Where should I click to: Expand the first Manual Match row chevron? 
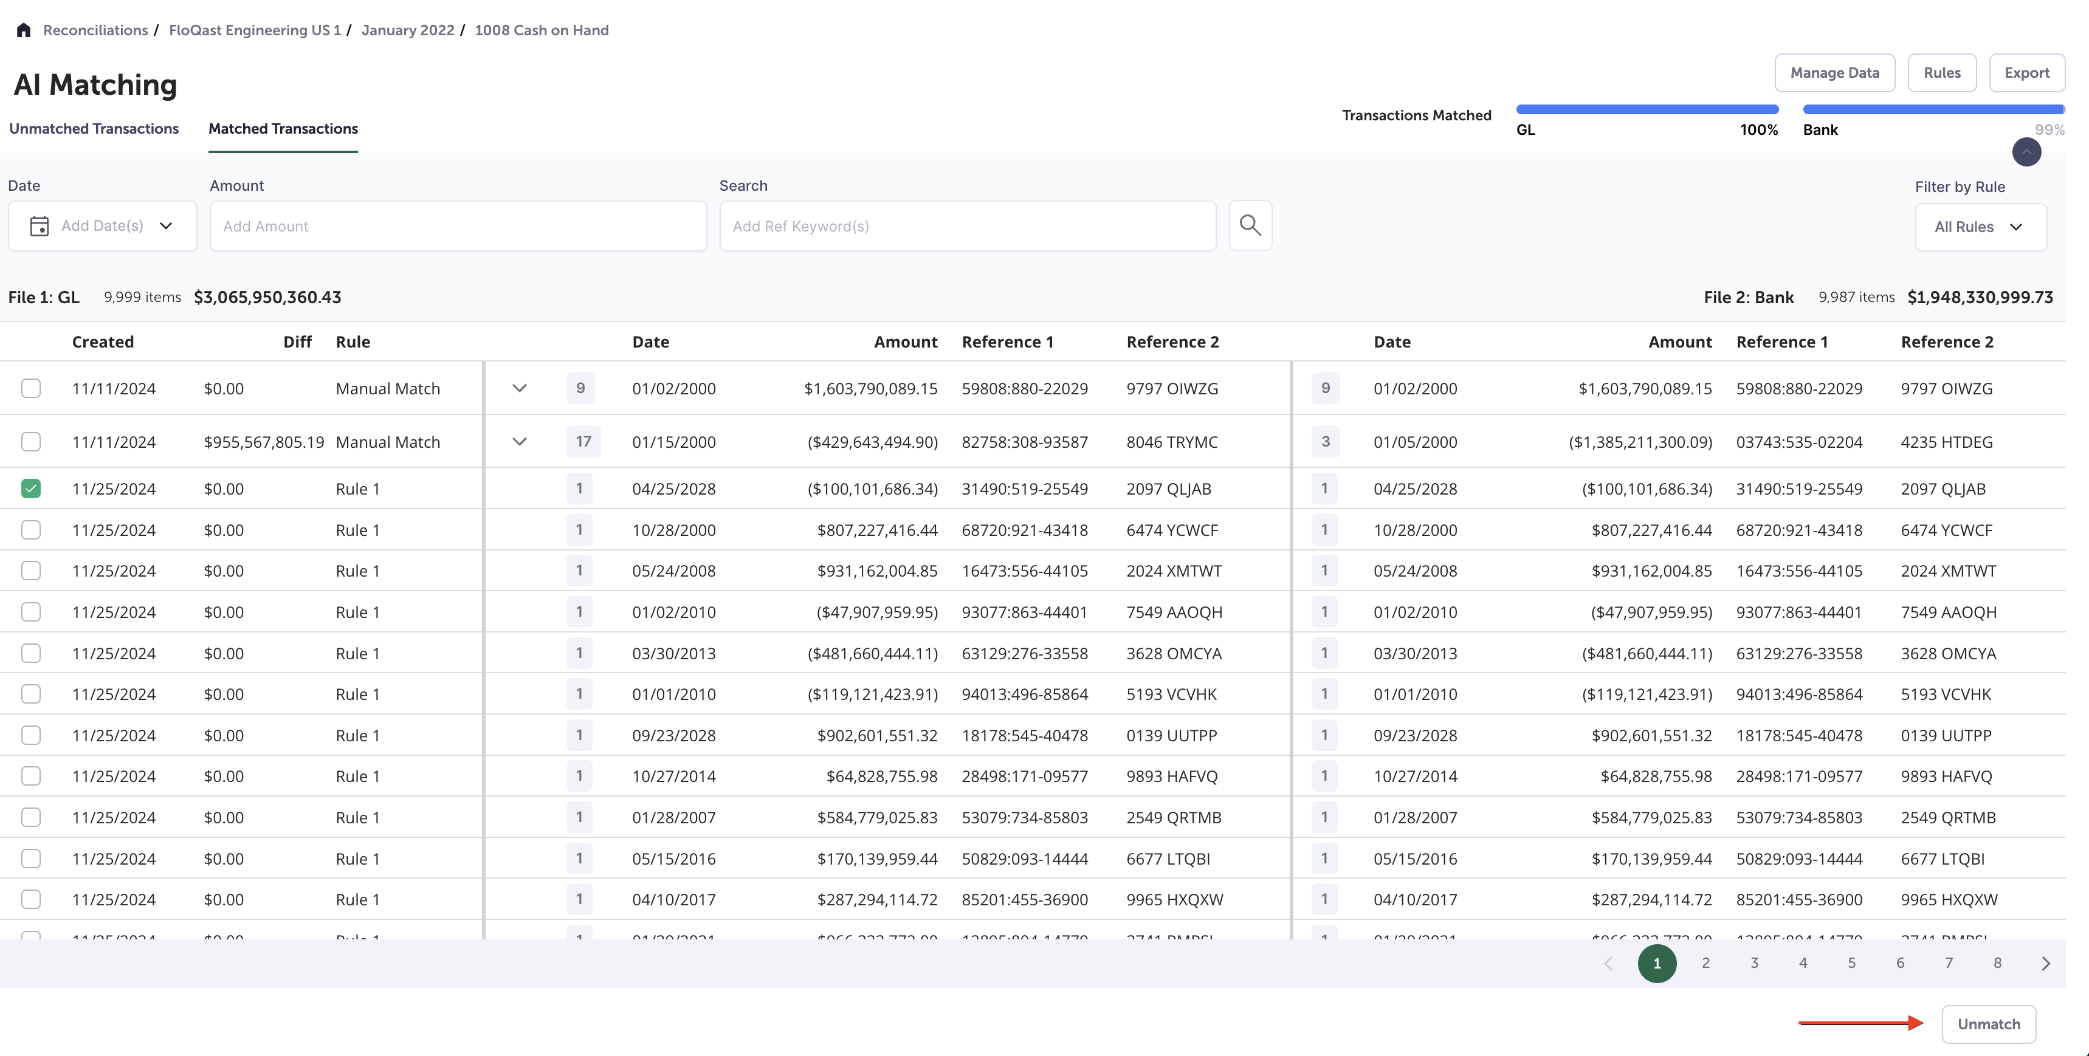point(520,388)
